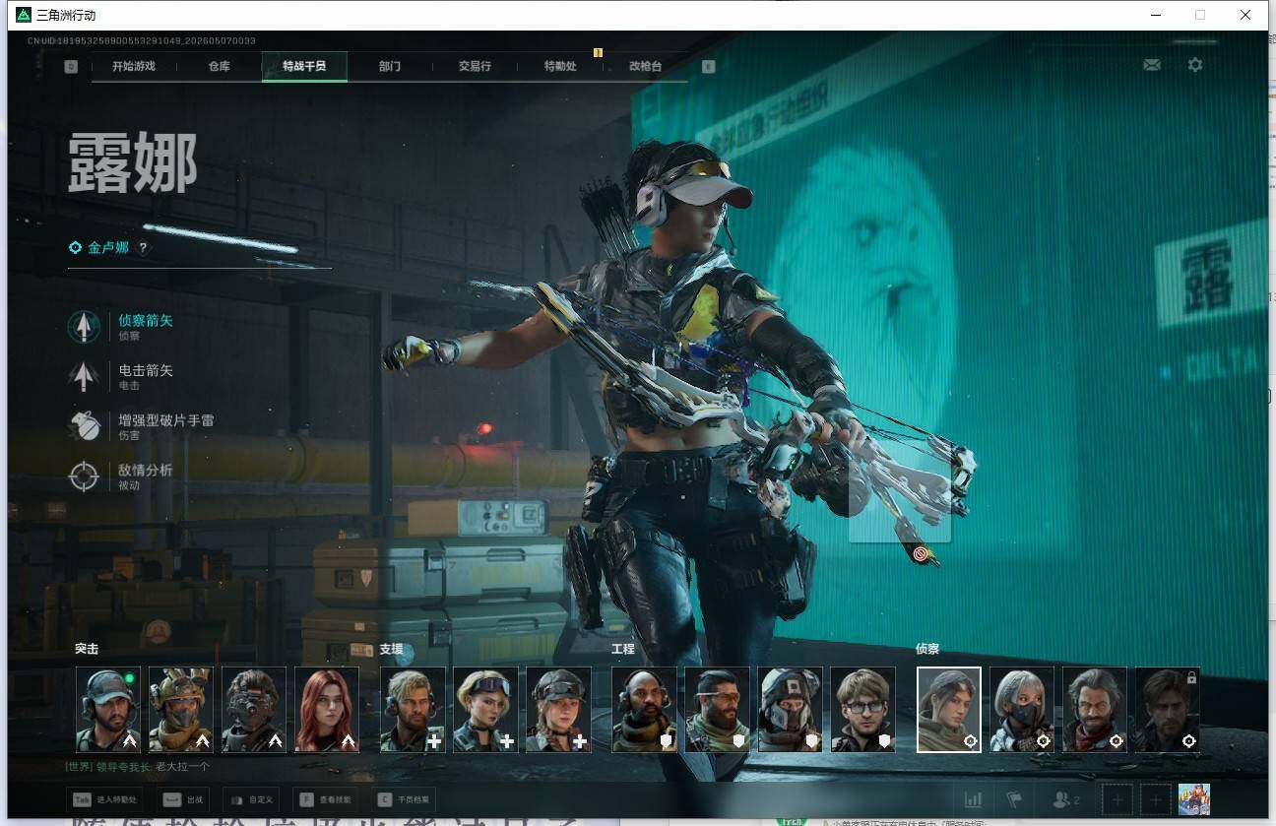Click the world chat message line

coord(138,767)
